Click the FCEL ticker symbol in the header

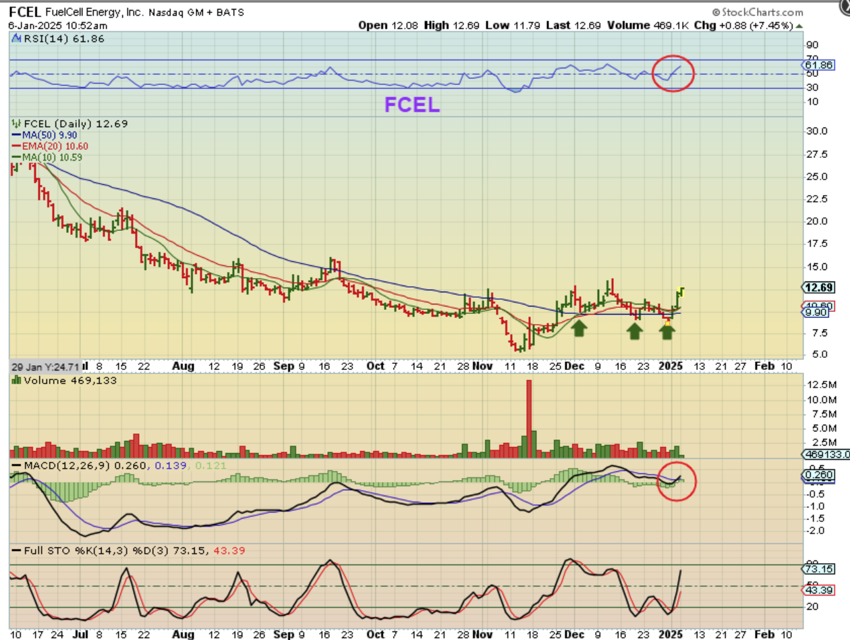point(25,12)
